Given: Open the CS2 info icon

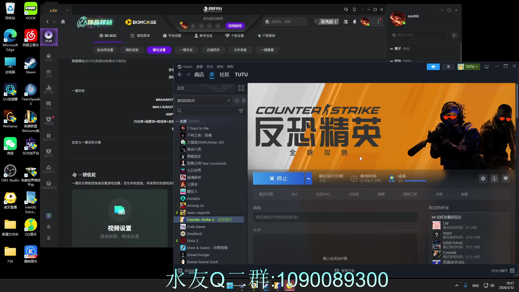Looking at the screenshot, I should coord(494,178).
